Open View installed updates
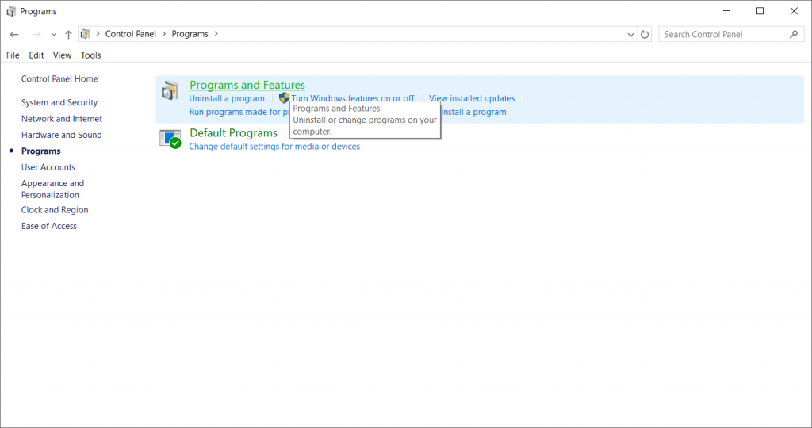Screen dimensions: 812x428 [472, 98]
